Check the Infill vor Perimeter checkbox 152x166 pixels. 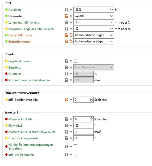[x=75, y=155]
